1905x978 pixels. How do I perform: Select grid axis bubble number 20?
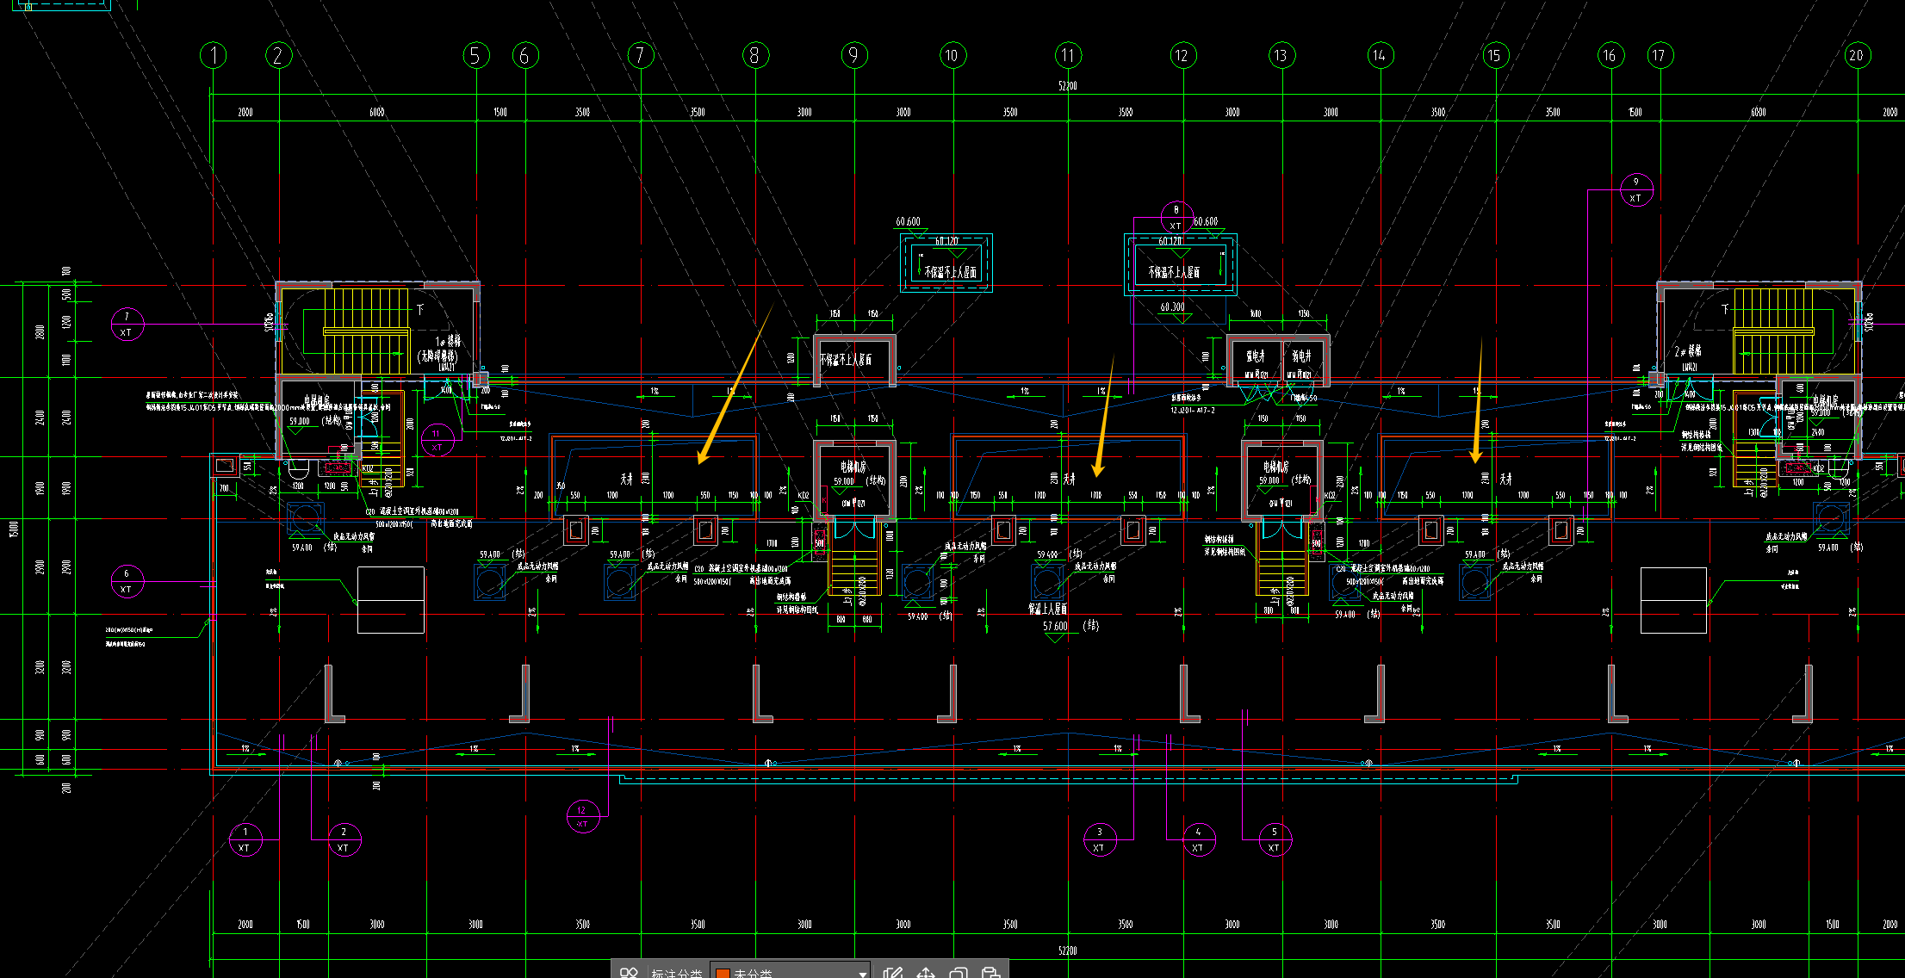click(x=1856, y=56)
